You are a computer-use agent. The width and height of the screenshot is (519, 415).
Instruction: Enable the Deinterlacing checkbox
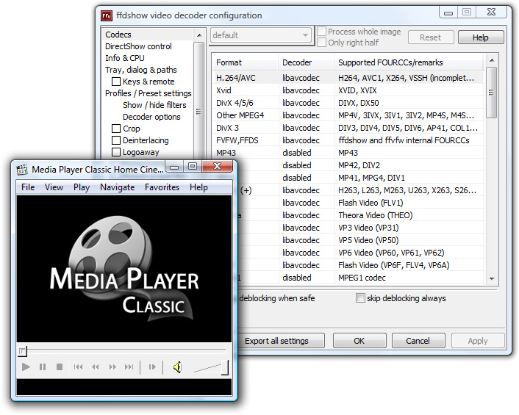pyautogui.click(x=116, y=140)
